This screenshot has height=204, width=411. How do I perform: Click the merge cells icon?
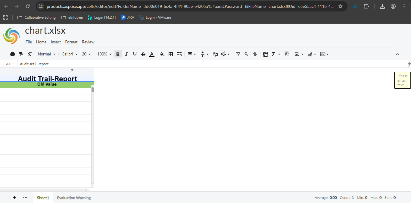click(179, 54)
